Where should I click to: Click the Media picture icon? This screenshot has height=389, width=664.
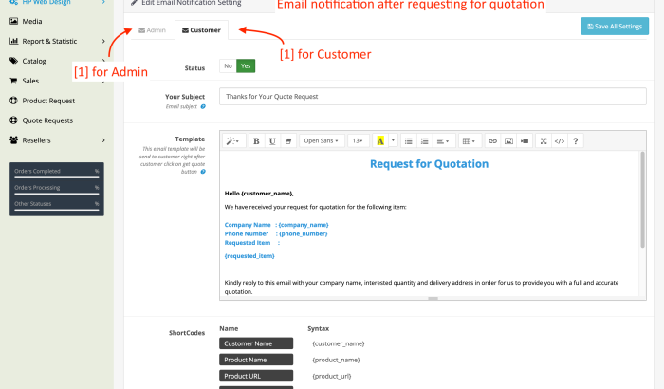click(13, 21)
